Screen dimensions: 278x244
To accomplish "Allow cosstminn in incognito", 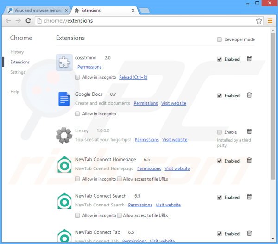I will point(77,77).
